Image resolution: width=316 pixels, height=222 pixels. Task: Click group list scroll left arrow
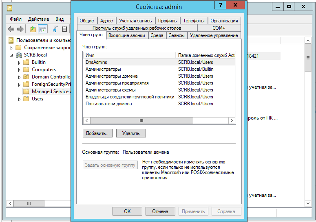[x=87, y=120]
